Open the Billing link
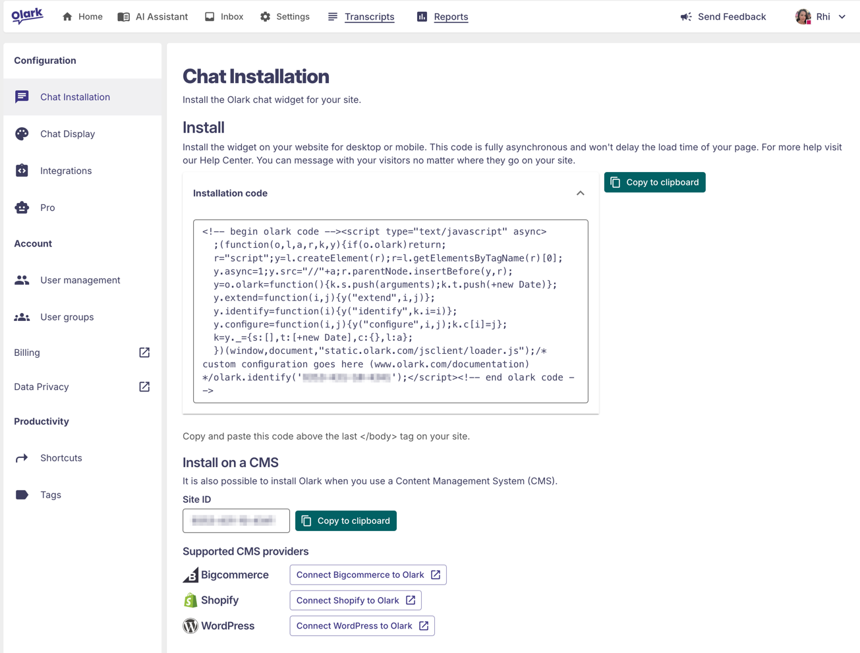The height and width of the screenshot is (653, 860). pos(82,353)
